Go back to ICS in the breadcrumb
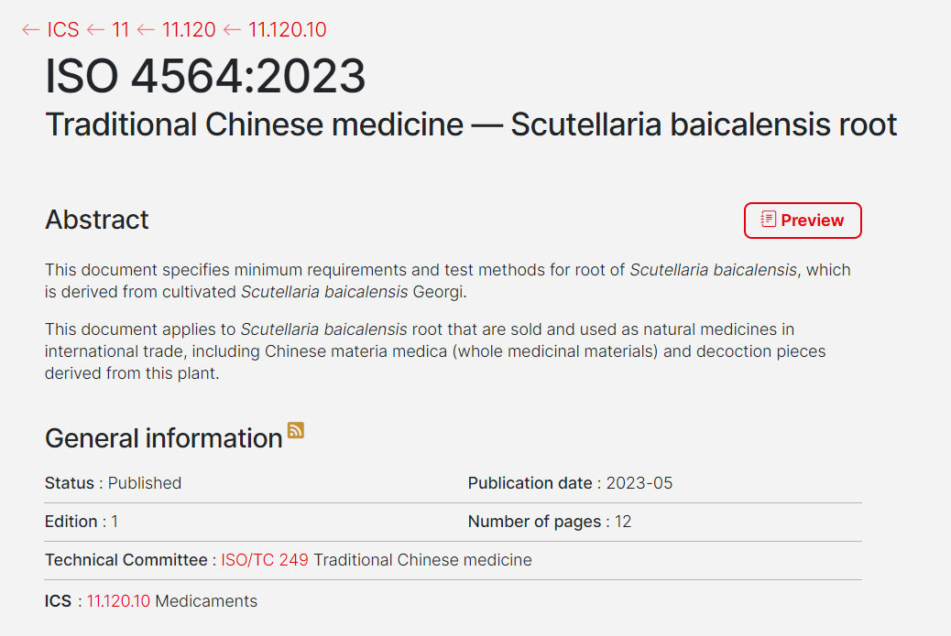Screen dimensions: 951x636 [x=63, y=30]
